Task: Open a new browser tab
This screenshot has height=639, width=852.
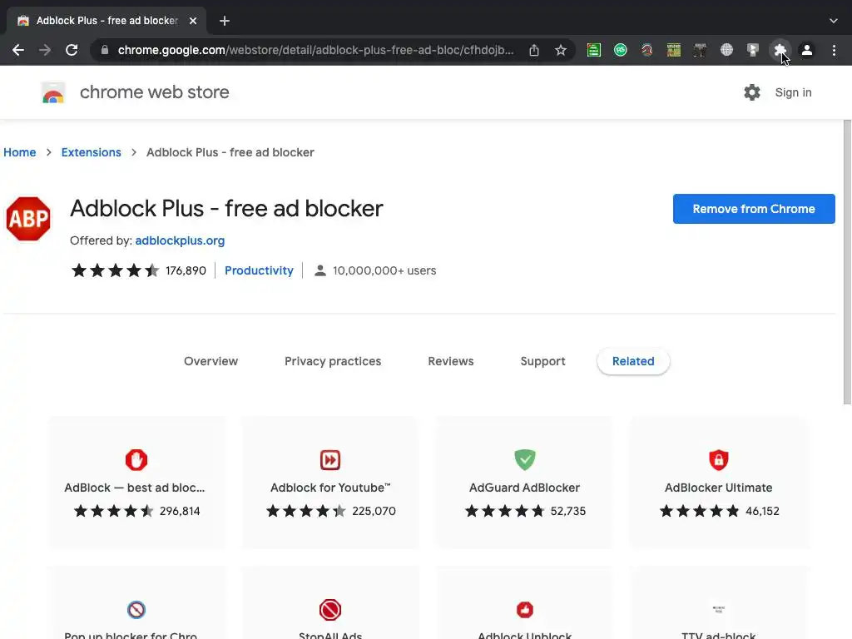Action: tap(225, 21)
